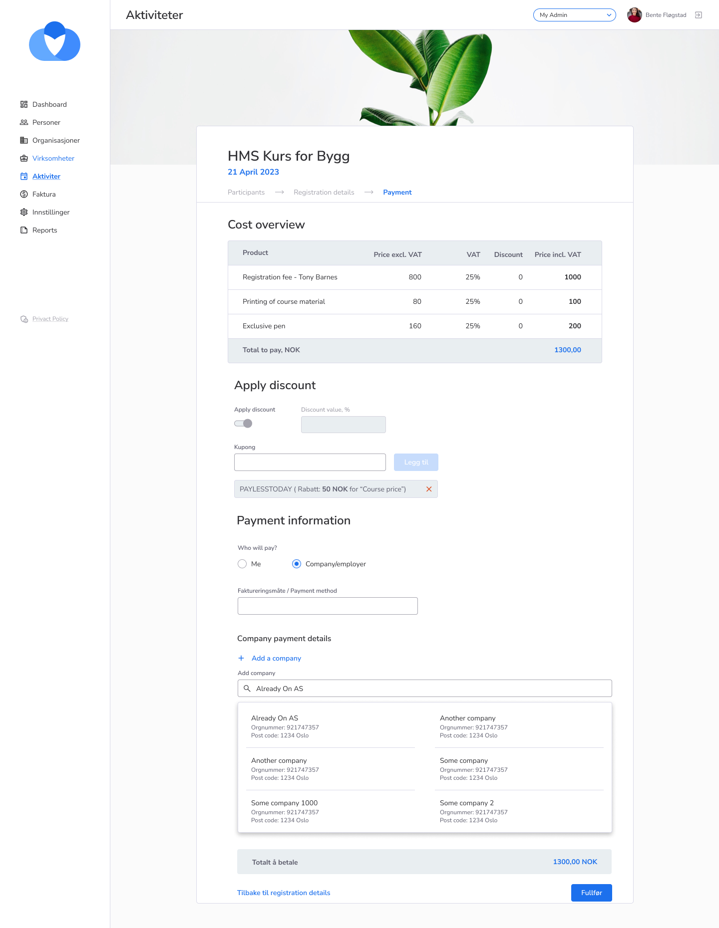Go to Personer in the sidebar

tap(46, 122)
